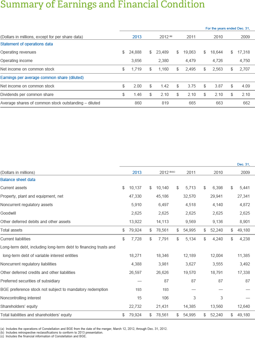Select the 2013 column header in balance sheet table

137,173
